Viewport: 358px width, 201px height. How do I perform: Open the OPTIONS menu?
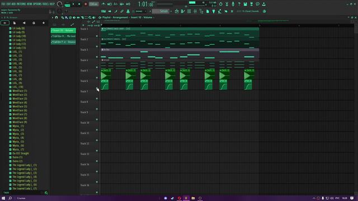(x=37, y=4)
